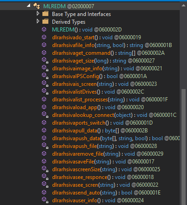Open the dlrarhsivascreenSize method

click(x=106, y=169)
